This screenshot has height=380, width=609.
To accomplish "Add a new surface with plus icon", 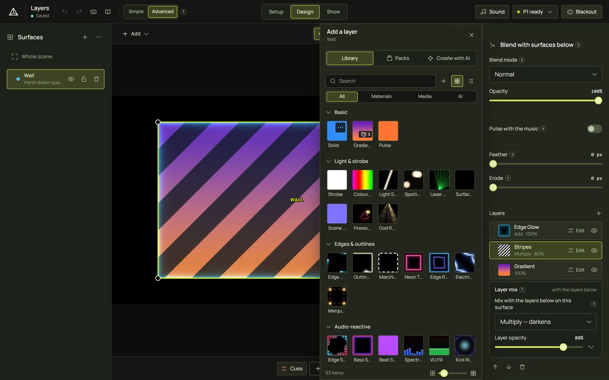I will pos(85,37).
